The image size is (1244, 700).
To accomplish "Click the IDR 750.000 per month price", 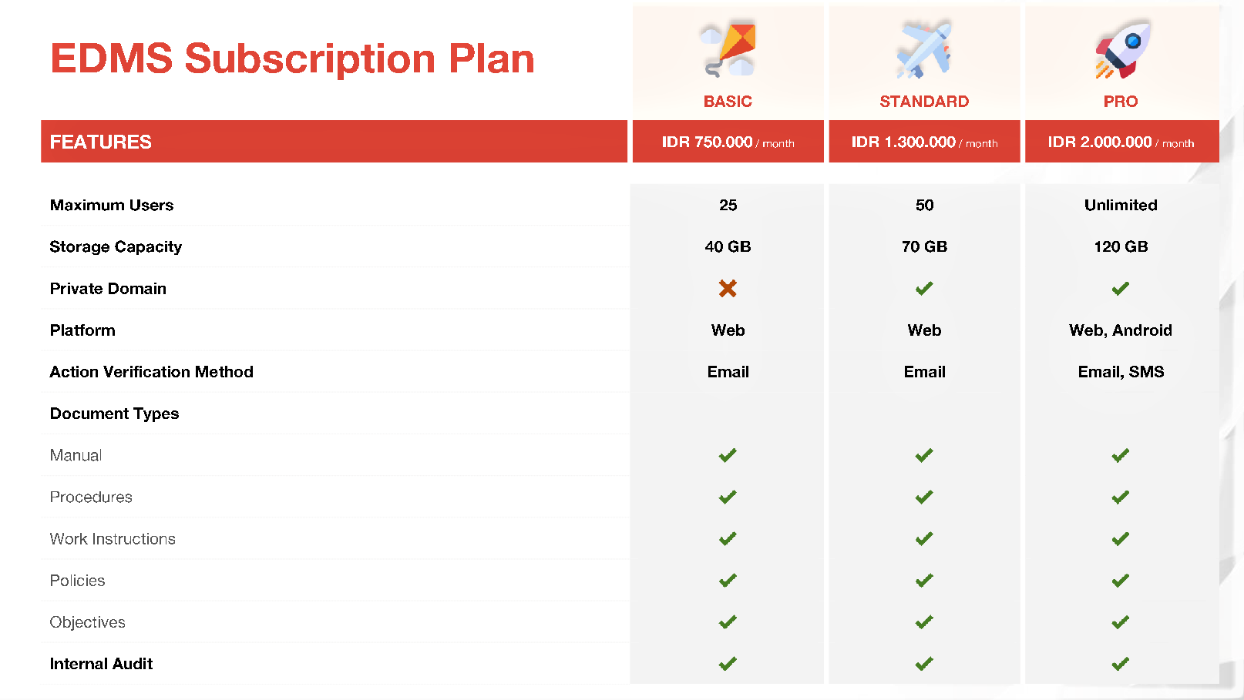I will pos(728,142).
